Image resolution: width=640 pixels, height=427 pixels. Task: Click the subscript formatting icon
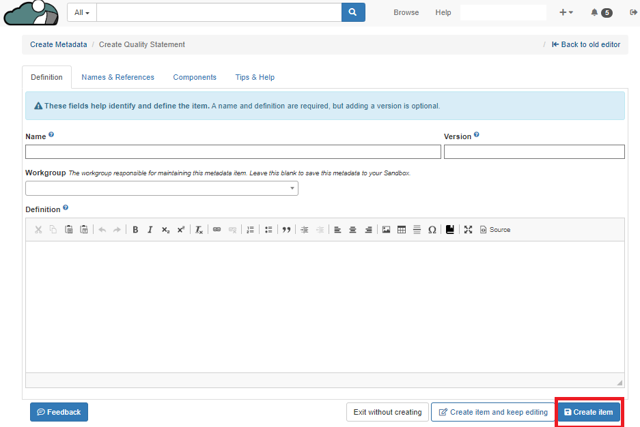pyautogui.click(x=165, y=230)
